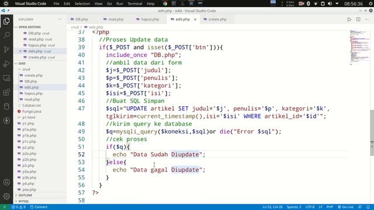This screenshot has width=374, height=210.
Task: Open the Extensions view
Action: (6, 92)
